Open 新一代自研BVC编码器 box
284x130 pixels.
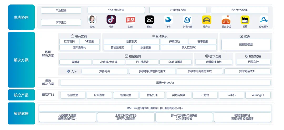184,117
